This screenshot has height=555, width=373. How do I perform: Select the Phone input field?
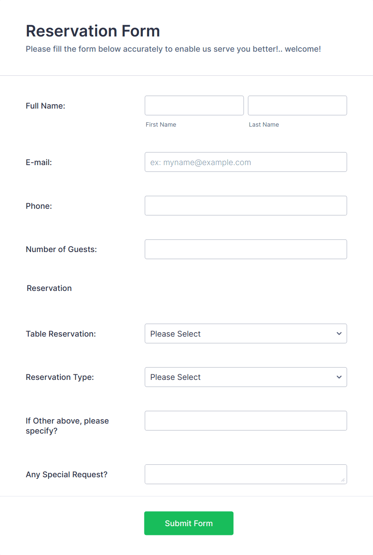[x=246, y=206]
